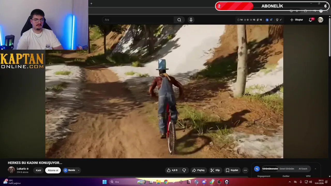
Task: Click the YouTube search magnifier button
Action: click(179, 20)
